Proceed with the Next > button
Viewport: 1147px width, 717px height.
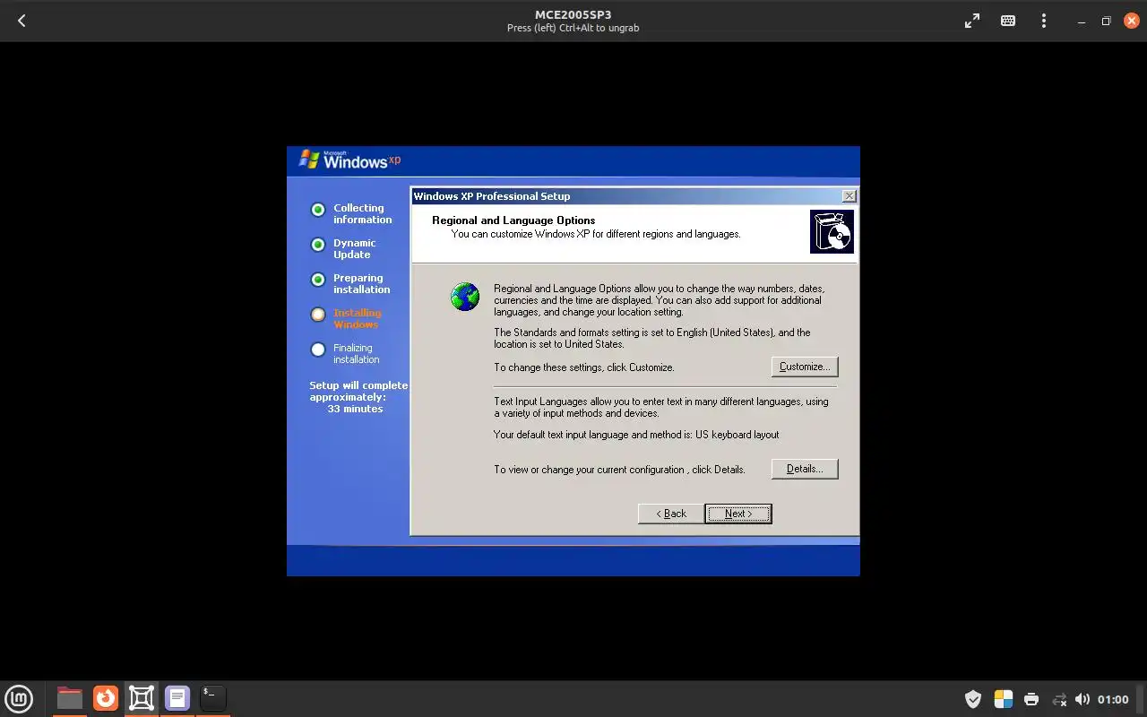click(738, 514)
